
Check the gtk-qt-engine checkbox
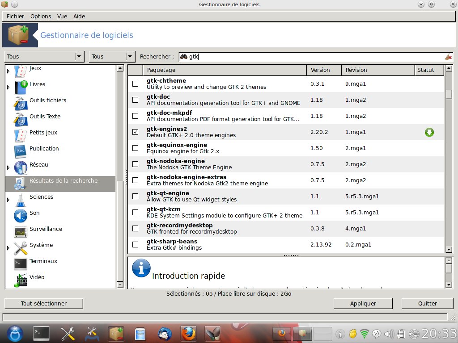coord(135,197)
